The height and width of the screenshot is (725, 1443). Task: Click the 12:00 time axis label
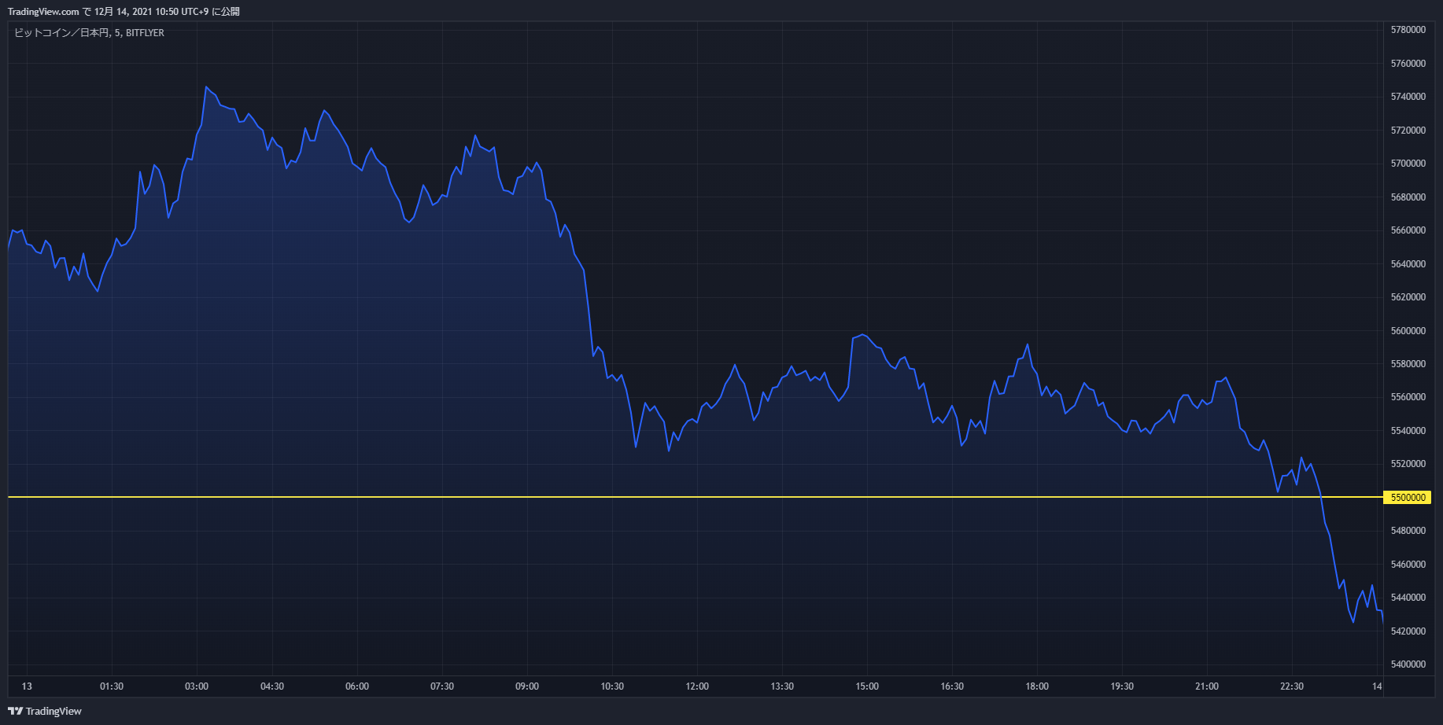[697, 686]
